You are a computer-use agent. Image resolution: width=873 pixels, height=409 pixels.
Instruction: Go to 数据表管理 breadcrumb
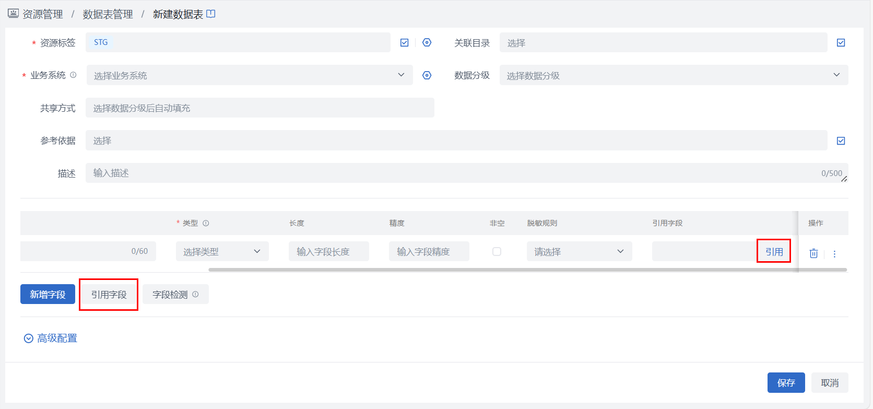tap(108, 14)
